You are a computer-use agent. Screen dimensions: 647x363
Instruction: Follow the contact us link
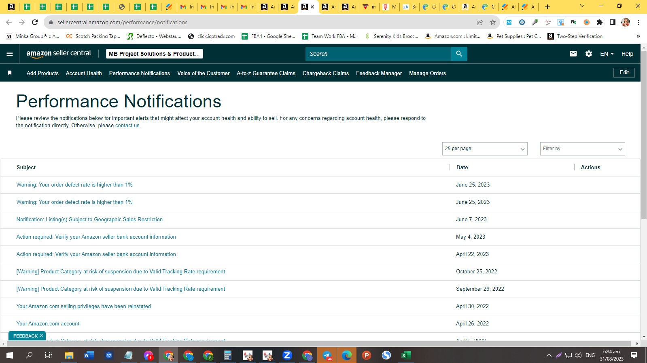click(127, 126)
